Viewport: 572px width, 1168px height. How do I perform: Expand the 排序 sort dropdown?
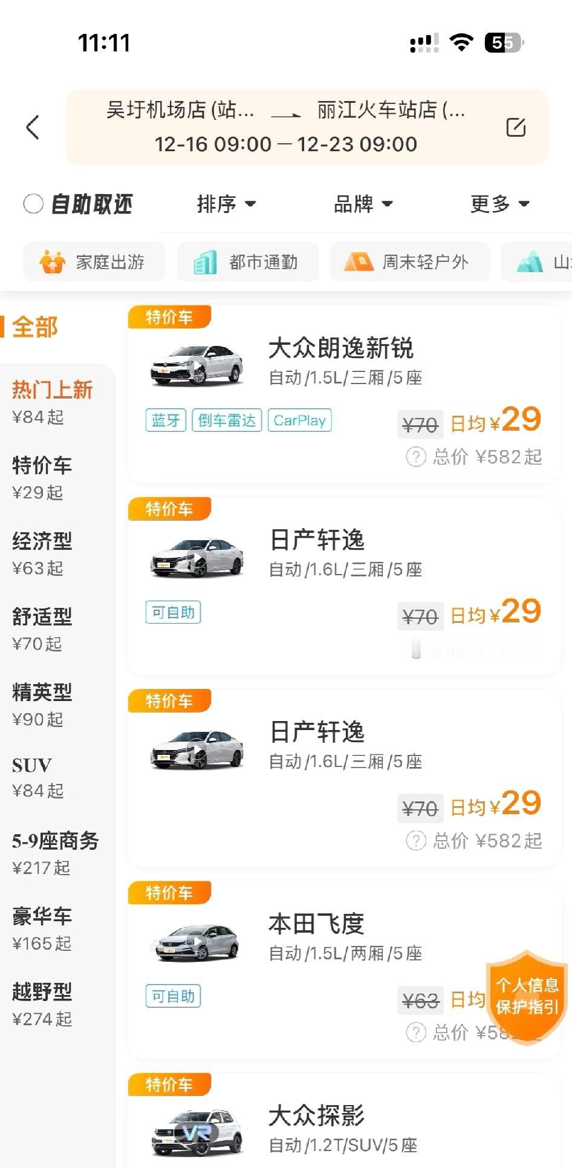click(x=226, y=204)
